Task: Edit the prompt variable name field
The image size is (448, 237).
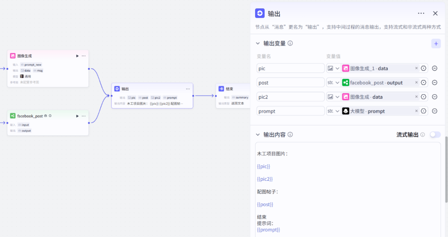Action: click(x=290, y=111)
